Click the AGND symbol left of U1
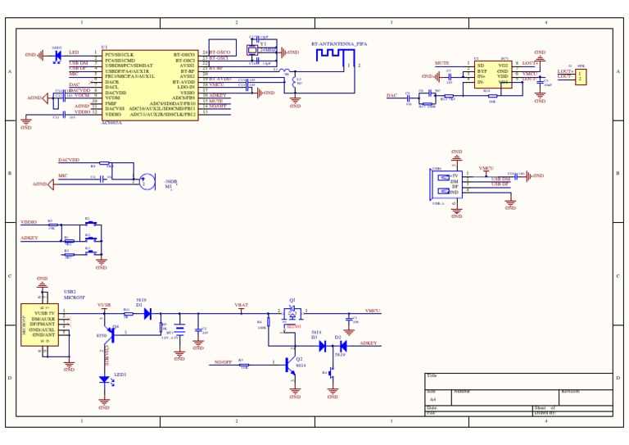The width and height of the screenshot is (629, 445). (44, 98)
